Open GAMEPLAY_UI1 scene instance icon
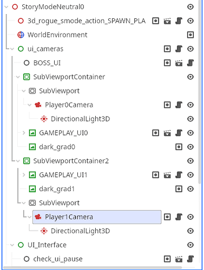This screenshot has height=270, width=204. (x=167, y=175)
